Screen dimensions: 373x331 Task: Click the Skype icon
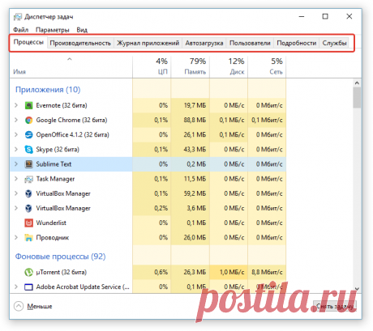click(x=28, y=150)
